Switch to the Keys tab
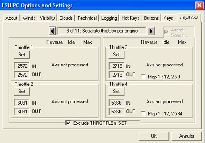The height and width of the screenshot is (143, 205). 168,18
